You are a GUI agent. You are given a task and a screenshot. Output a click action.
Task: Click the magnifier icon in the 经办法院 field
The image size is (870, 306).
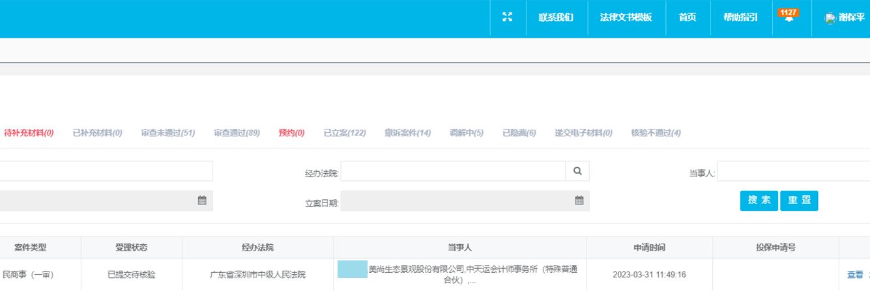(x=577, y=171)
